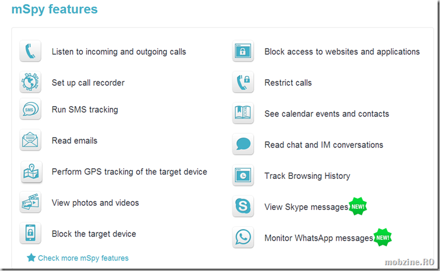Click 'Run SMS tracking' text
This screenshot has height=271, width=440.
point(85,110)
